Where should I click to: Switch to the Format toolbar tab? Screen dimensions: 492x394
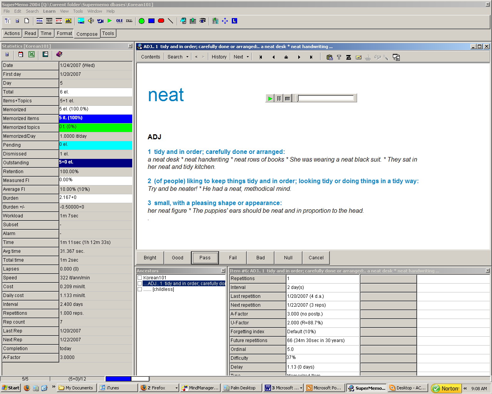[x=64, y=33]
